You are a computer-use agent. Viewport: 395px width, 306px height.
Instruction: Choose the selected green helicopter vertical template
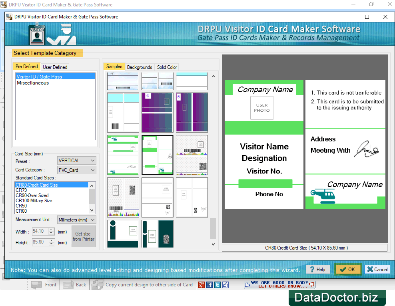(158, 155)
